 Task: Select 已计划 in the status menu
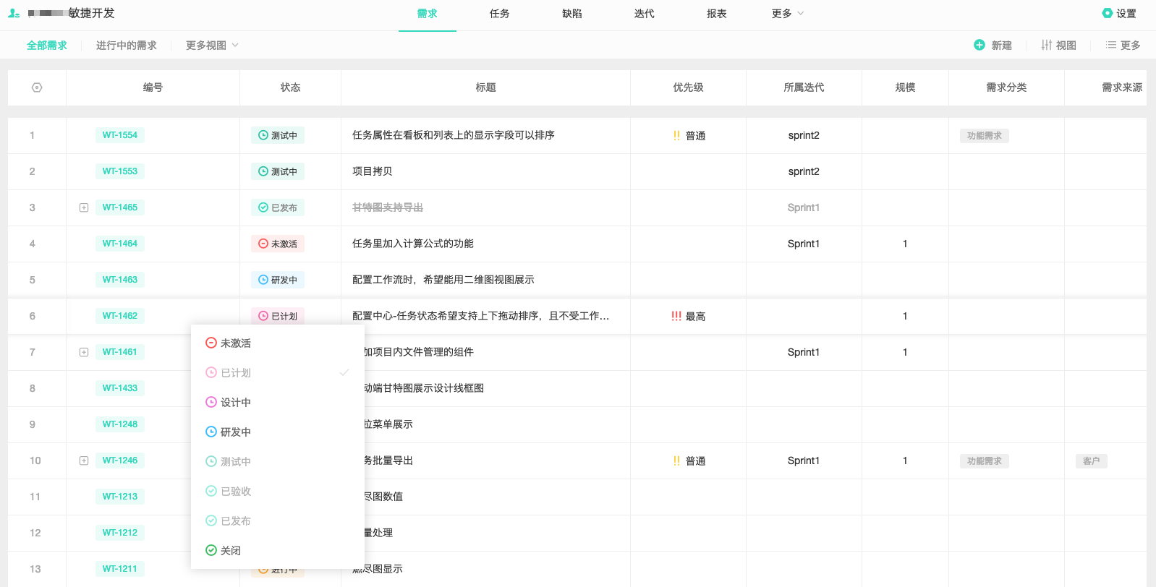pos(278,372)
